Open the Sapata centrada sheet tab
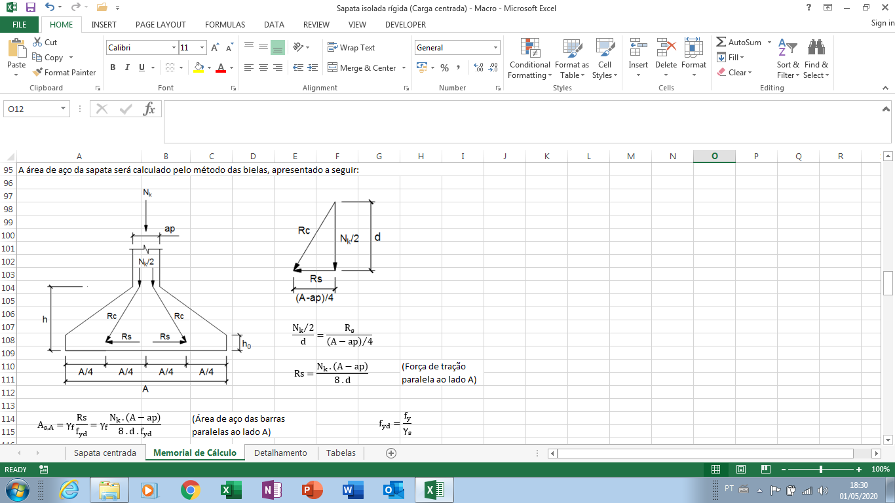Image resolution: width=895 pixels, height=503 pixels. [105, 453]
